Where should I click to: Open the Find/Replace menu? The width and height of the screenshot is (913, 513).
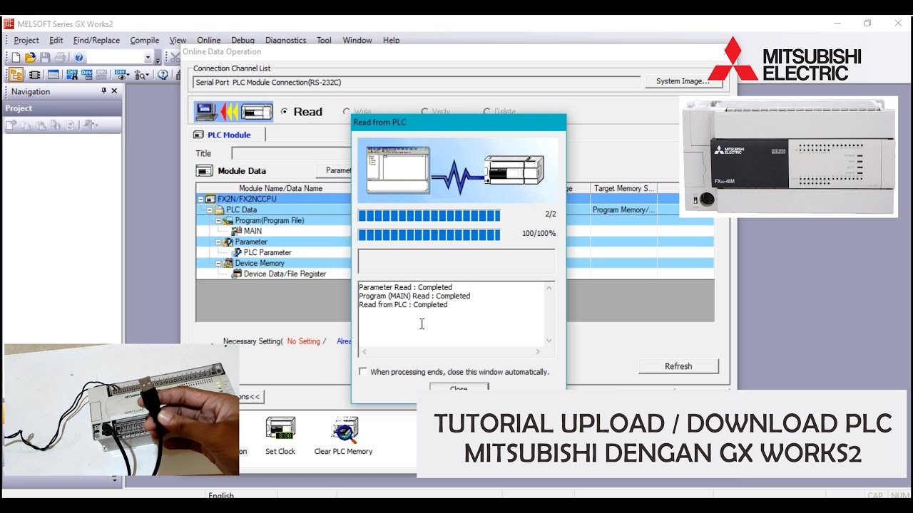[96, 41]
